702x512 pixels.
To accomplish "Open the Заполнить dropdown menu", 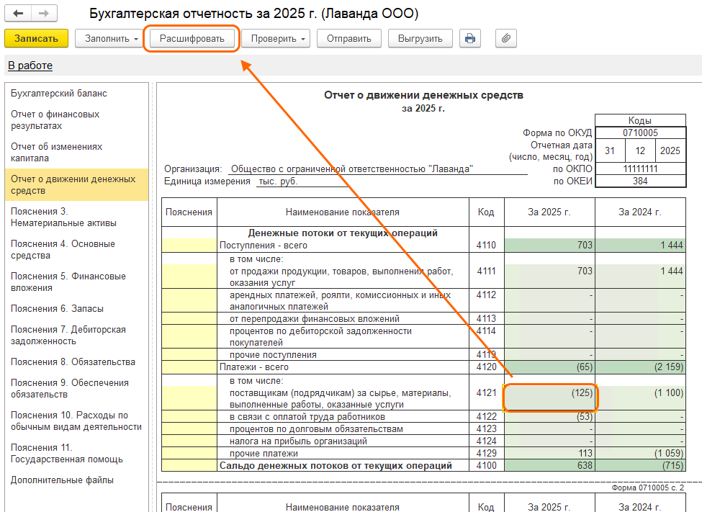I will click(107, 38).
